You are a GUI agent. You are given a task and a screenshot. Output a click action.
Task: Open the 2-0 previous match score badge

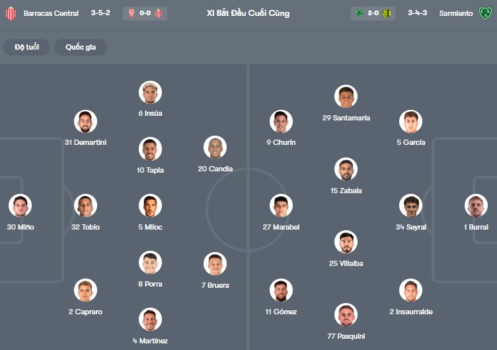pos(374,13)
